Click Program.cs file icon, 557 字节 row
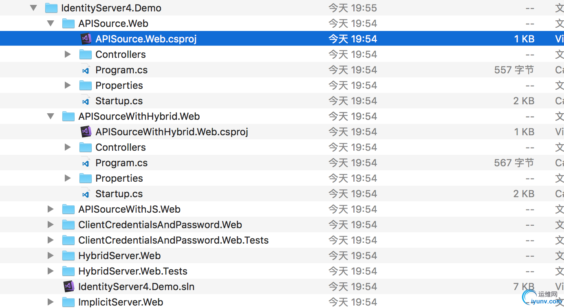The height and width of the screenshot is (308, 564). [x=86, y=70]
